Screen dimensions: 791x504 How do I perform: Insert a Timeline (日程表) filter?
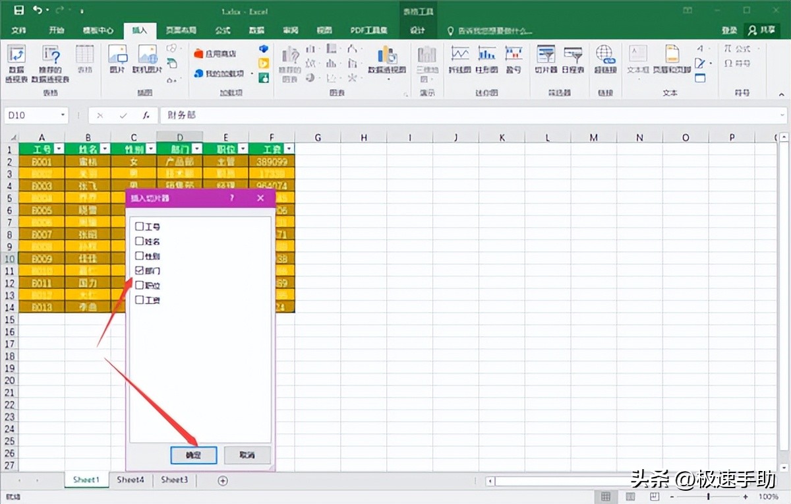tap(573, 59)
